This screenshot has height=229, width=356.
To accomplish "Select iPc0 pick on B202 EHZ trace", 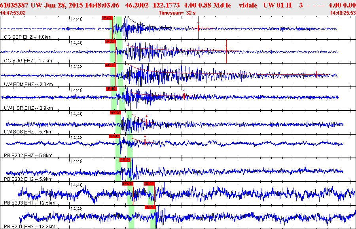I will (x=114, y=136).
